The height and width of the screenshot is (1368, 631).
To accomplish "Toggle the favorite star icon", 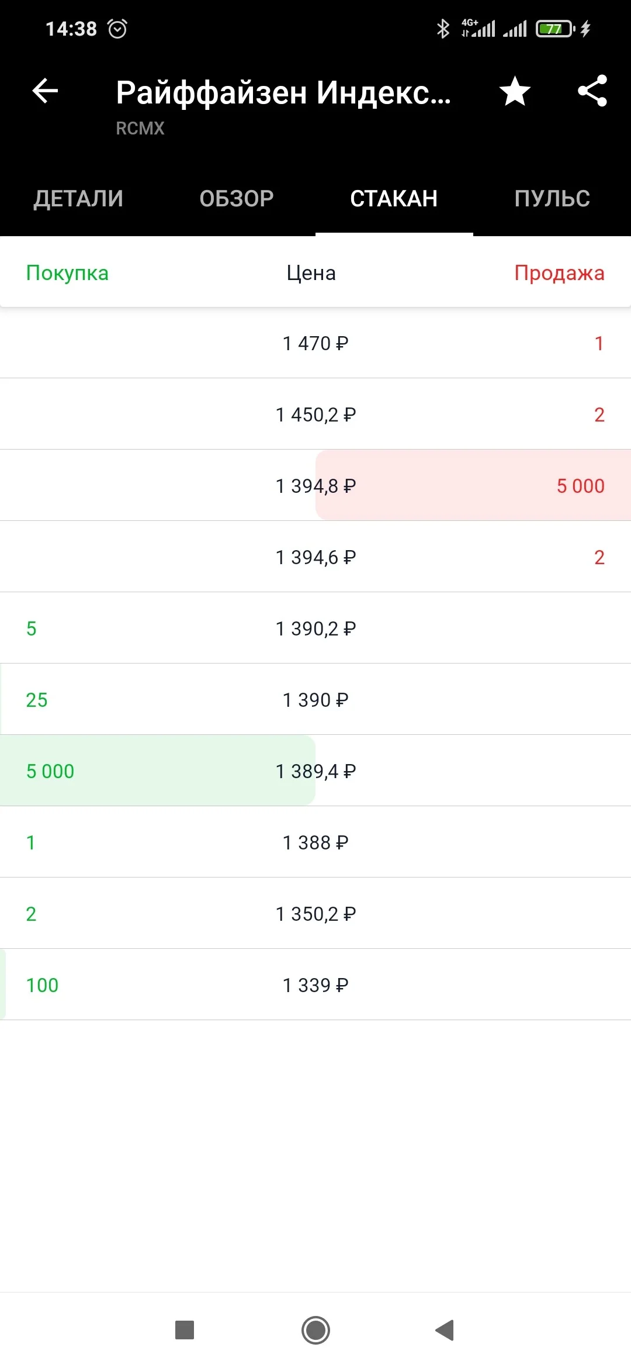I will point(515,91).
